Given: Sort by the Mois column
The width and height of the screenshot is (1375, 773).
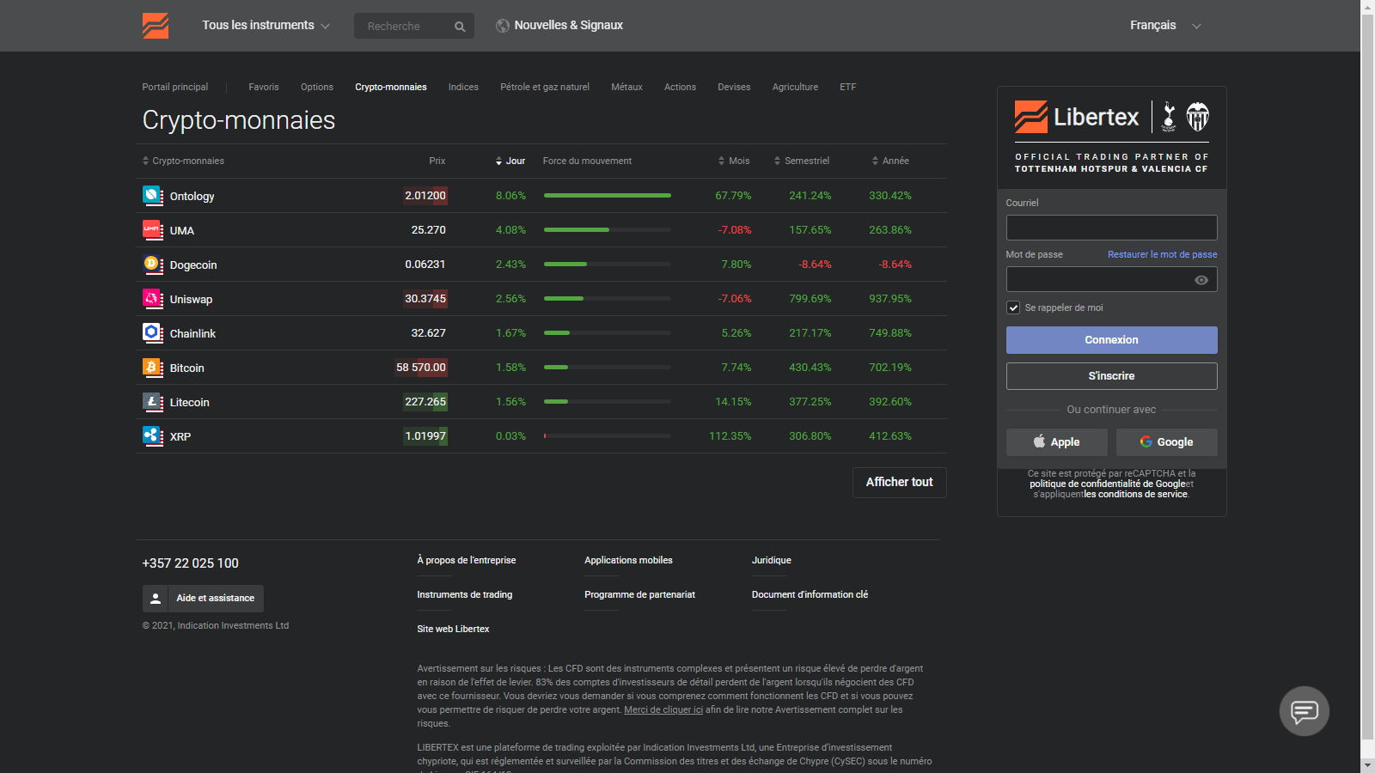Looking at the screenshot, I should [734, 161].
